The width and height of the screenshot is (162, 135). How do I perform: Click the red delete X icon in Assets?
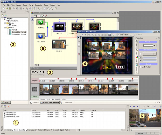click(x=9, y=107)
